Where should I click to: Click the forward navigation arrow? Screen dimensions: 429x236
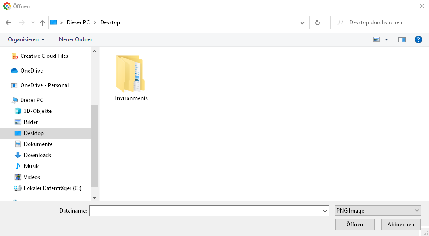(22, 22)
